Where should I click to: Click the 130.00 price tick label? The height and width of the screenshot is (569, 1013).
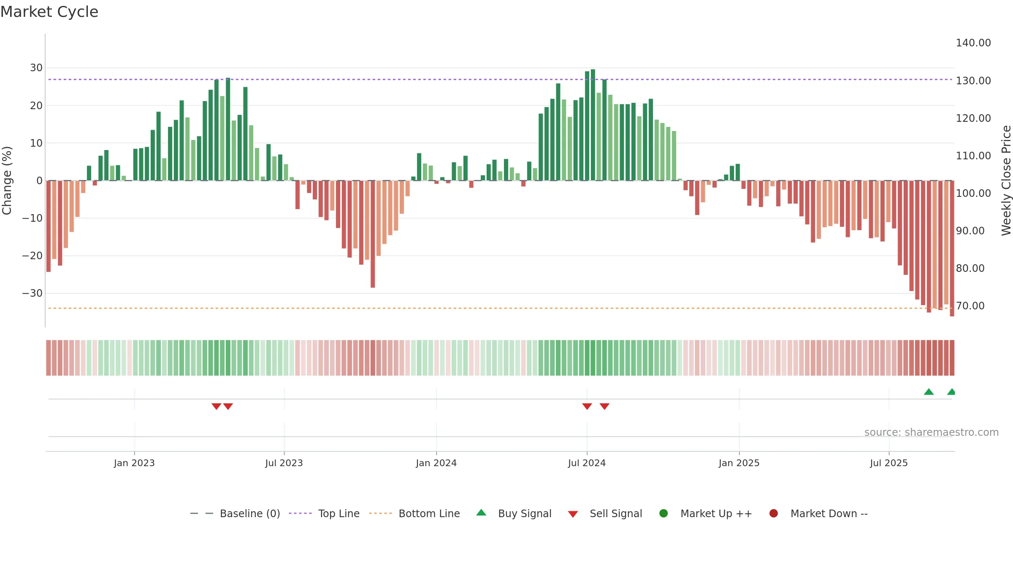pos(973,81)
